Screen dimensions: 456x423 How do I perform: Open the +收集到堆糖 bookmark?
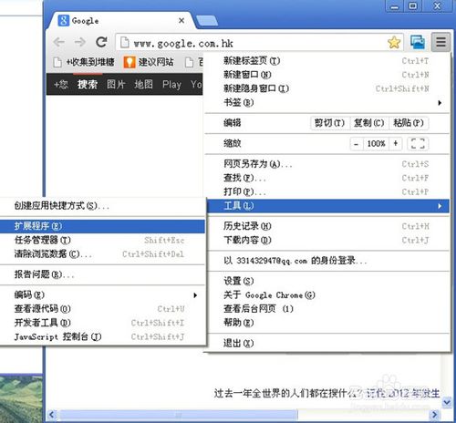[84, 62]
